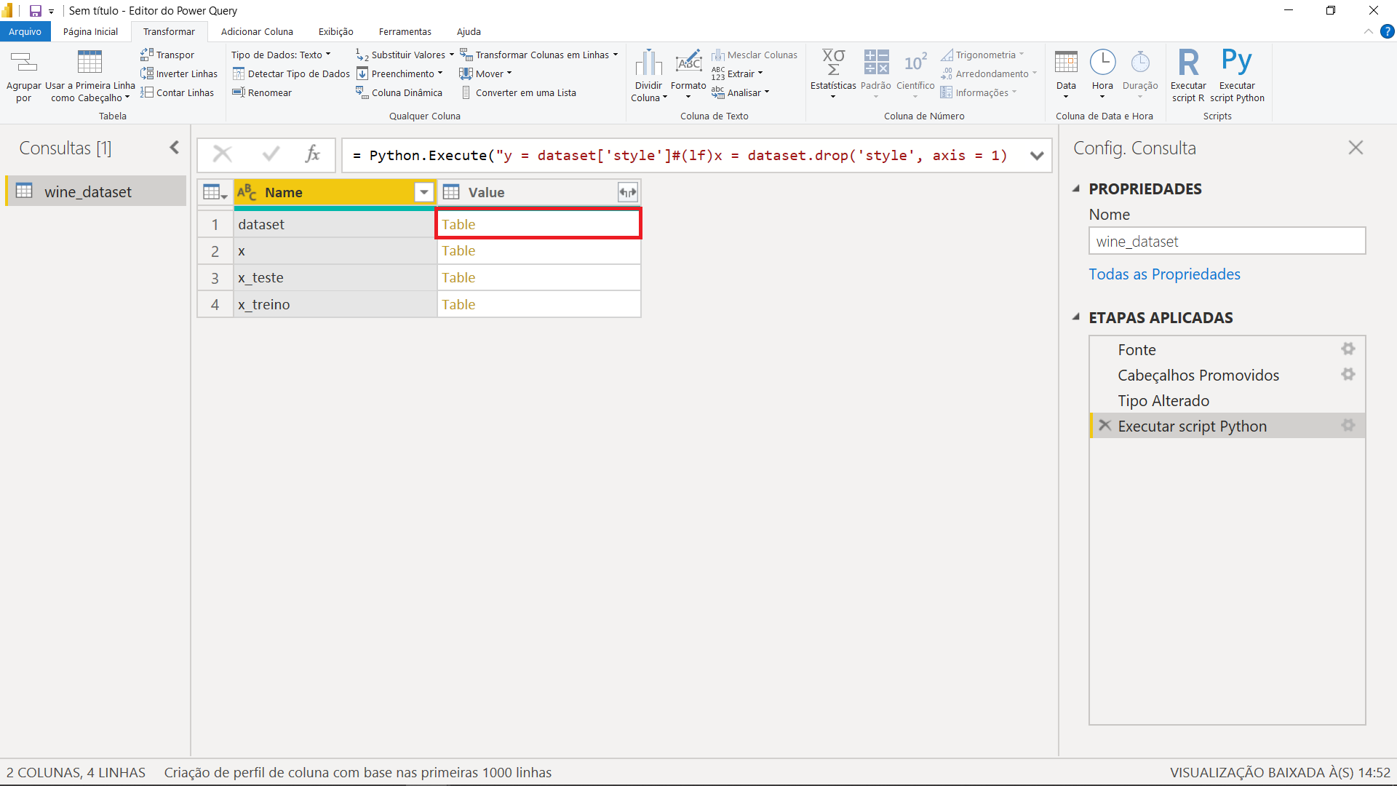Expand the formula bar
1397x786 pixels.
pos(1037,155)
